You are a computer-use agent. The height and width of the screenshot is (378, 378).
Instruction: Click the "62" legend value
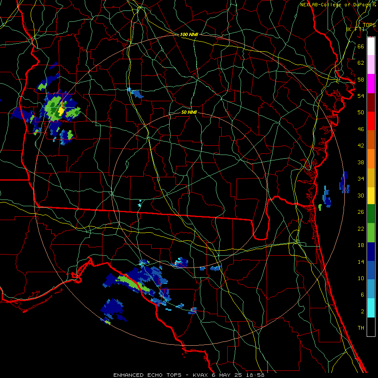(361, 63)
